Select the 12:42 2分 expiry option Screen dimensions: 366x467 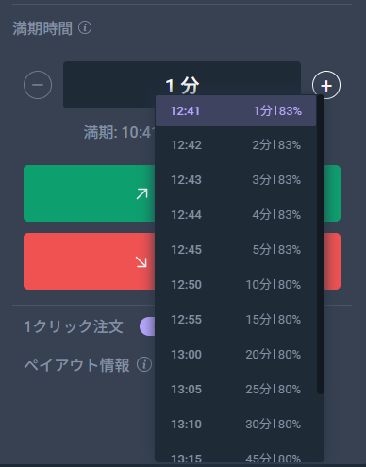tap(236, 145)
